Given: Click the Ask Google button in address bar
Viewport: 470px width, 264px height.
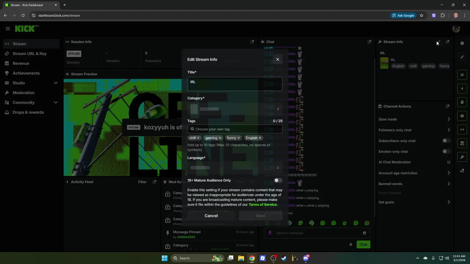Looking at the screenshot, I should 403,15.
